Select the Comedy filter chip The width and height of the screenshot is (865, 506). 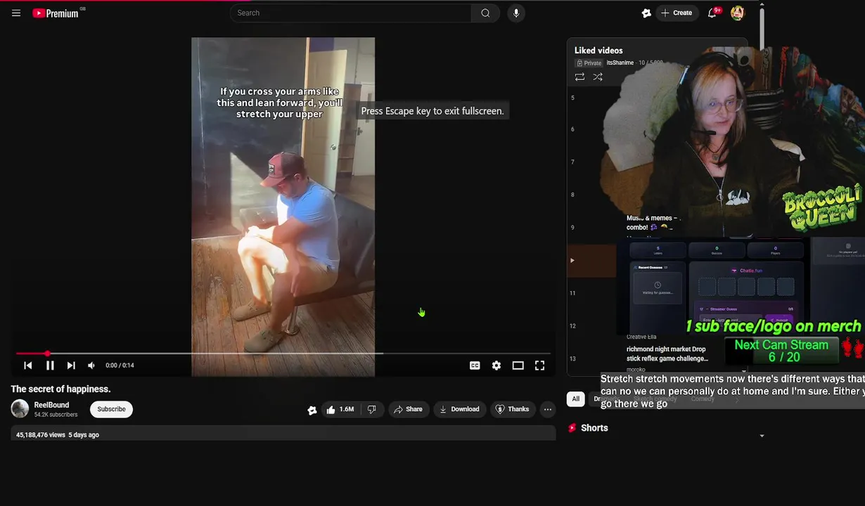coord(702,399)
